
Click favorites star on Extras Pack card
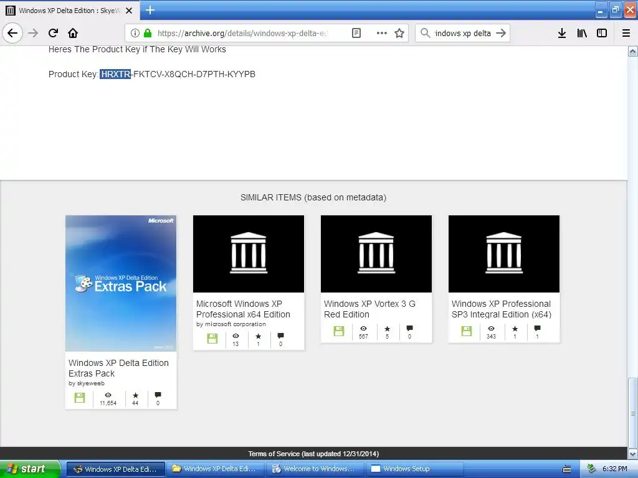click(135, 395)
